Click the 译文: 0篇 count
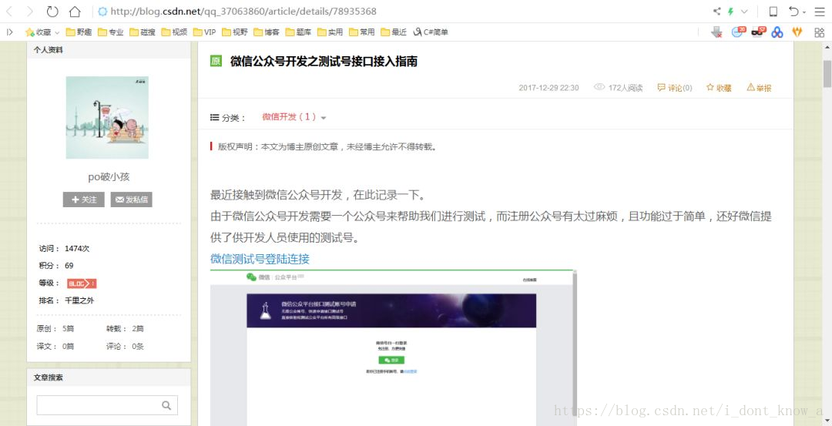The image size is (832, 426). 55,347
